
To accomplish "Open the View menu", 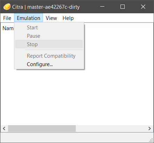I will [x=51, y=18].
